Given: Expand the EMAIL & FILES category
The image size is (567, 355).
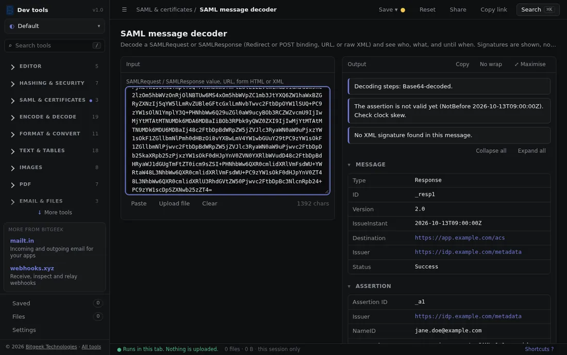Looking at the screenshot, I should (x=55, y=201).
